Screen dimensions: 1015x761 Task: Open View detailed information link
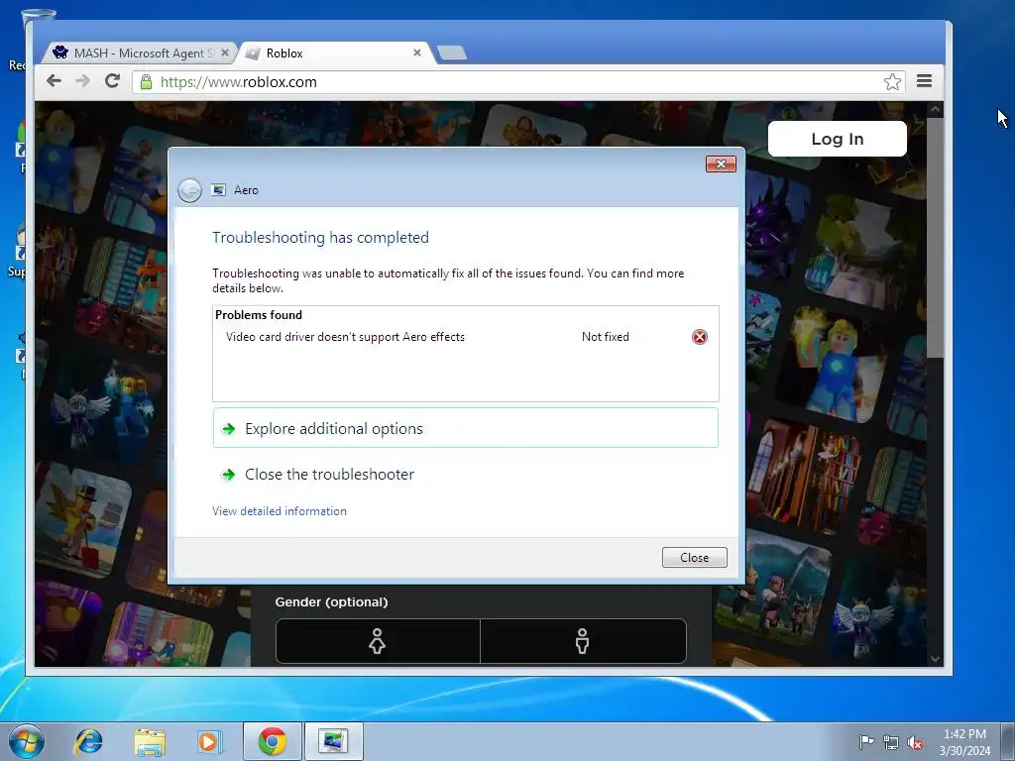(x=279, y=511)
